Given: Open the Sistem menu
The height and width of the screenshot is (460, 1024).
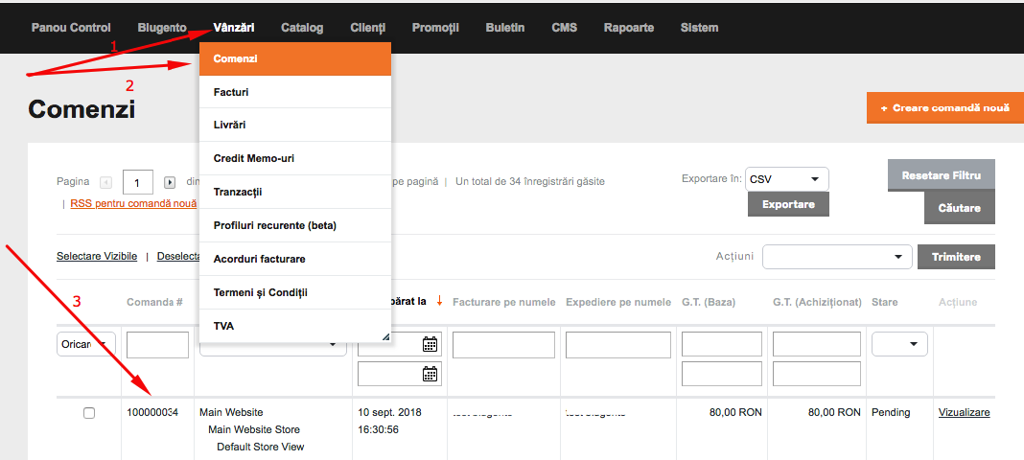Looking at the screenshot, I should tap(699, 28).
